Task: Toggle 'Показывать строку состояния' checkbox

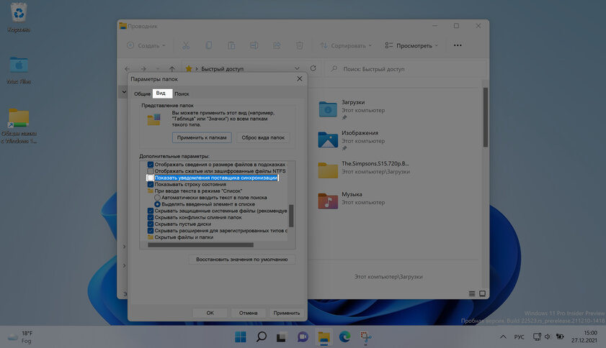Action: point(151,184)
